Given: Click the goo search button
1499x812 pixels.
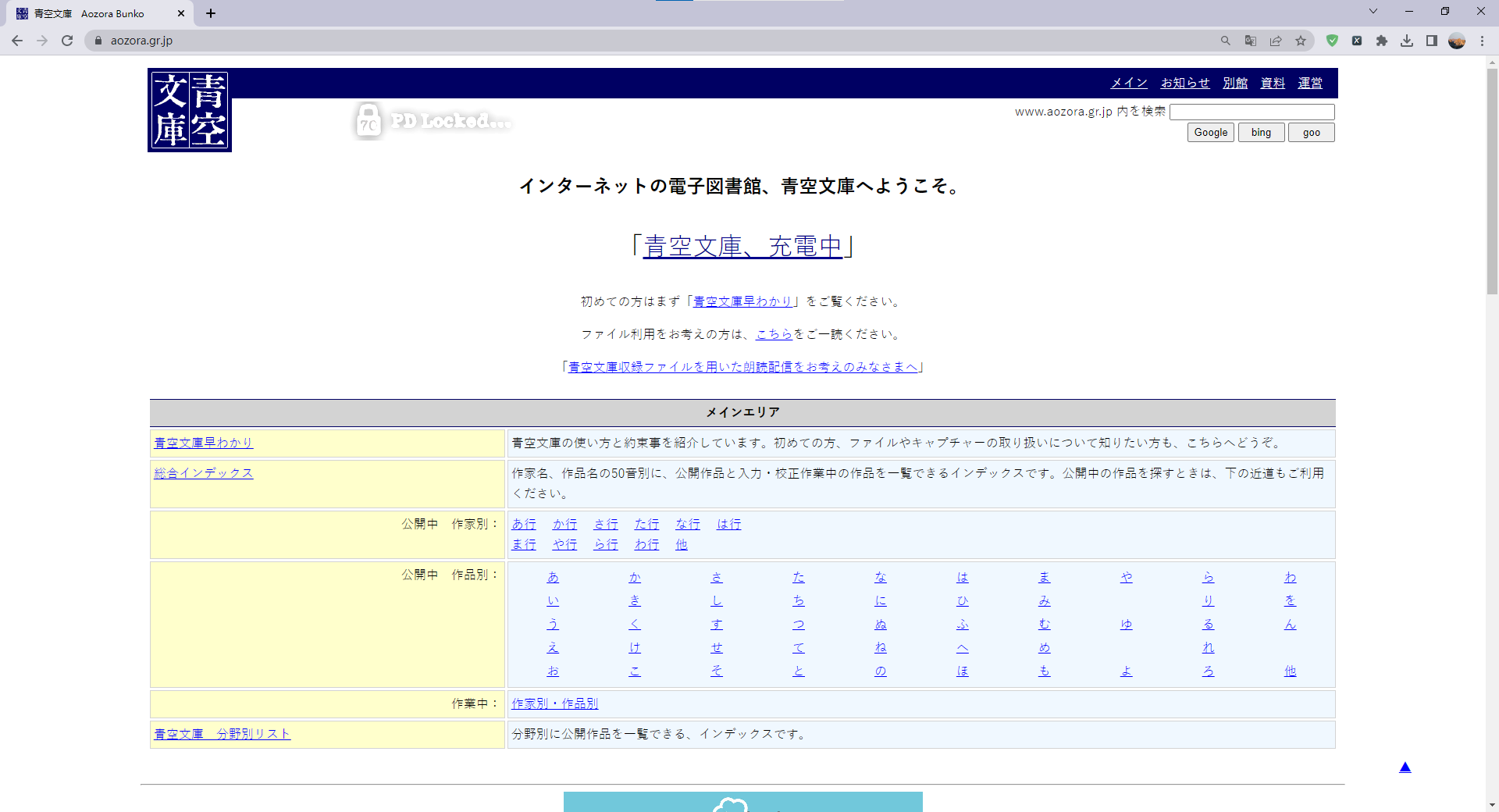Looking at the screenshot, I should tap(1312, 132).
